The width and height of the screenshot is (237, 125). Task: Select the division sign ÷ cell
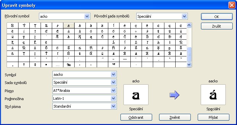136,31
